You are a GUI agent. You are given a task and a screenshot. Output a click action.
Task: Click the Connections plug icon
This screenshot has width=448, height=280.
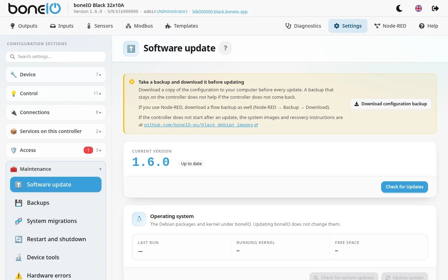14,112
